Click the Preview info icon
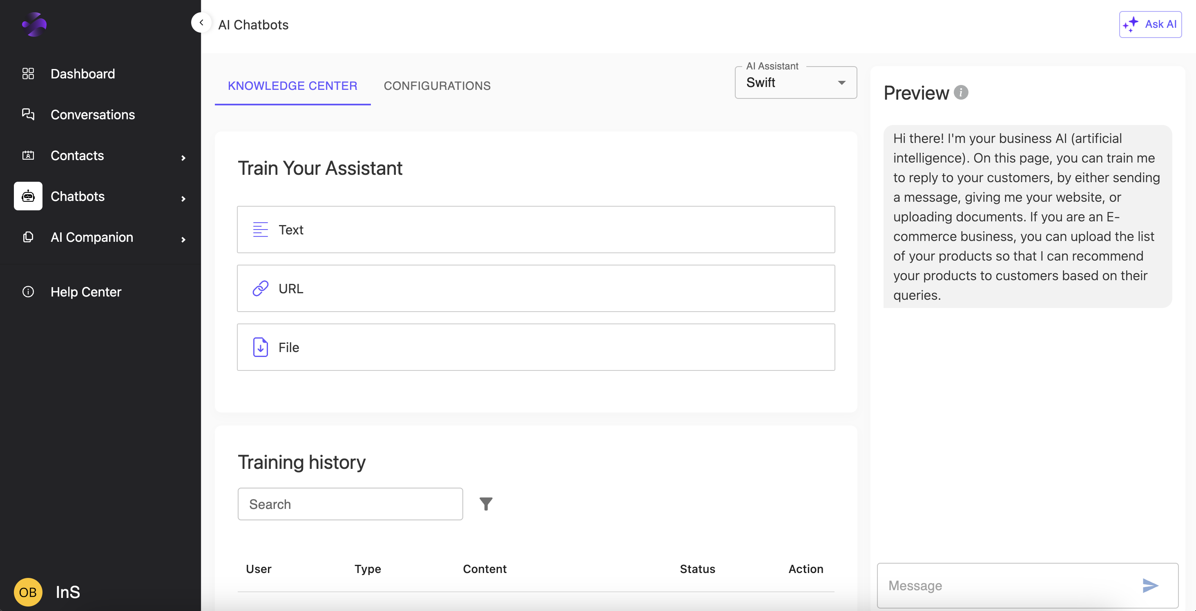Screen dimensions: 1196x611 tap(961, 92)
